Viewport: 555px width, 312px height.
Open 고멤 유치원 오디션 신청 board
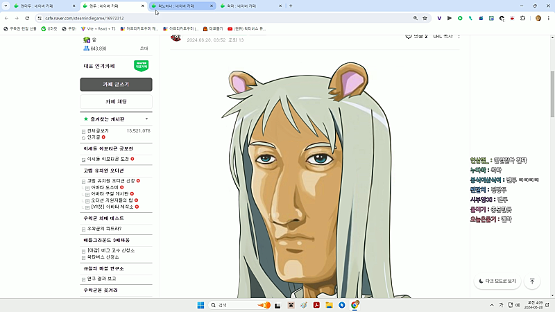(x=111, y=181)
